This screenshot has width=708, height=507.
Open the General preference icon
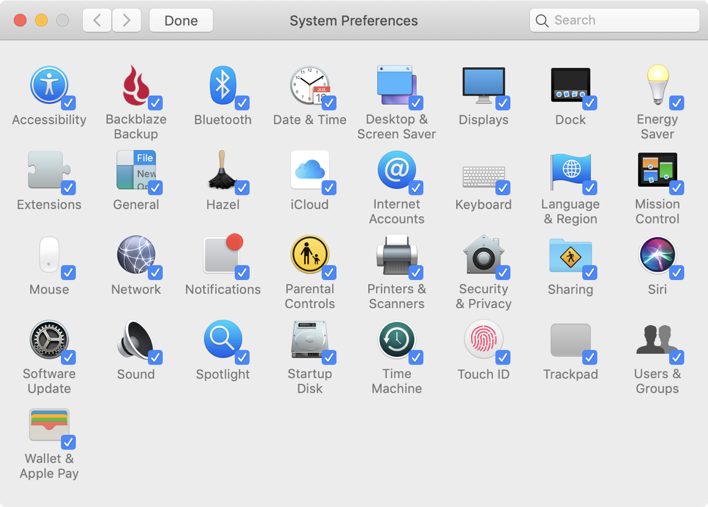pyautogui.click(x=136, y=170)
